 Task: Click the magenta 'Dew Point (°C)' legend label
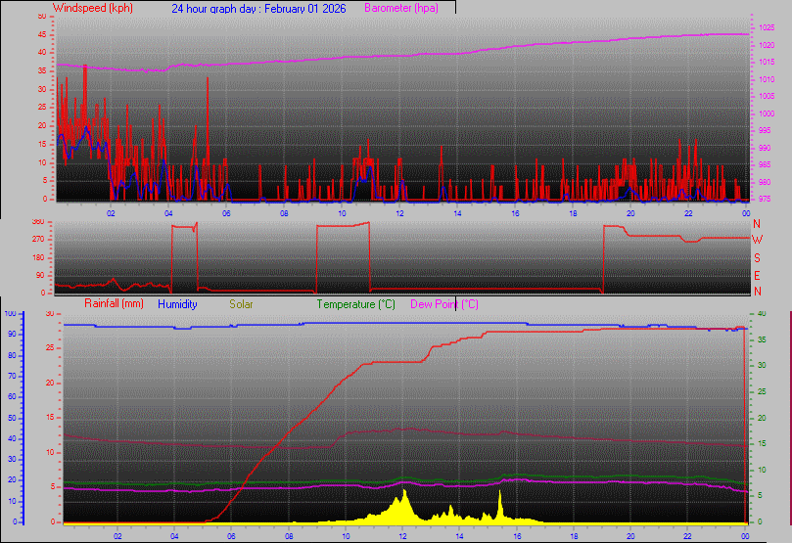point(444,304)
